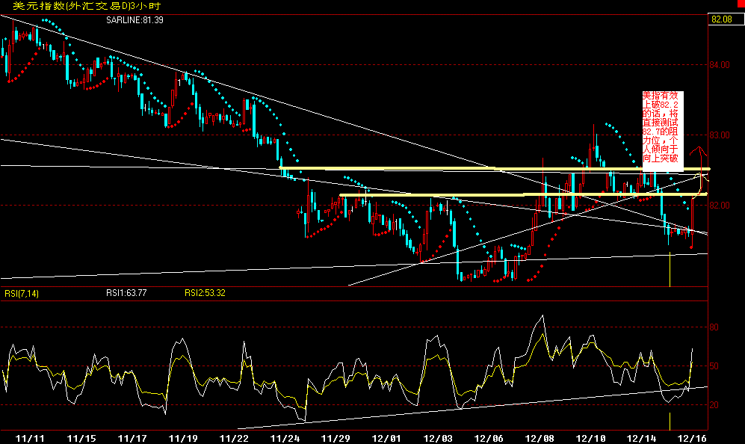Select the SARLINE:81.39 indicator label

tap(135, 20)
